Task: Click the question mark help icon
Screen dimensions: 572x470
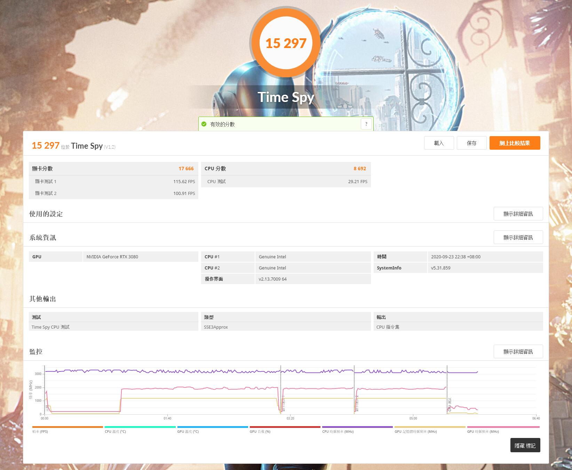Action: tap(366, 124)
